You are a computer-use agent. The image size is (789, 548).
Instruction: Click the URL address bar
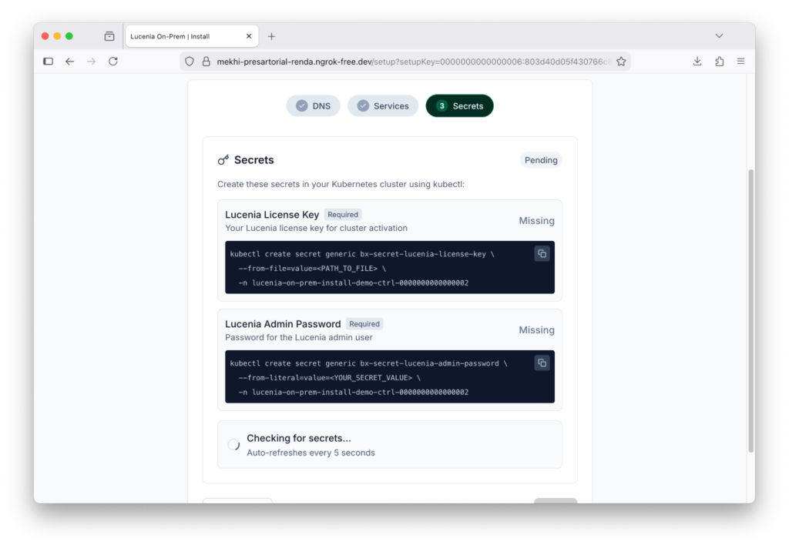(408, 62)
